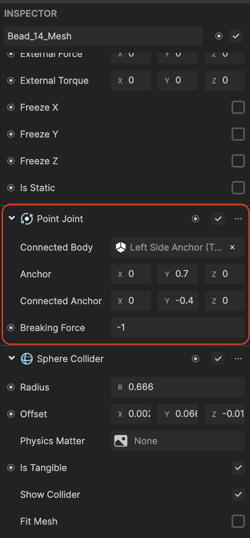This screenshot has height=538, width=250.
Task: Click the Sphere Collider component icon
Action: [x=27, y=359]
